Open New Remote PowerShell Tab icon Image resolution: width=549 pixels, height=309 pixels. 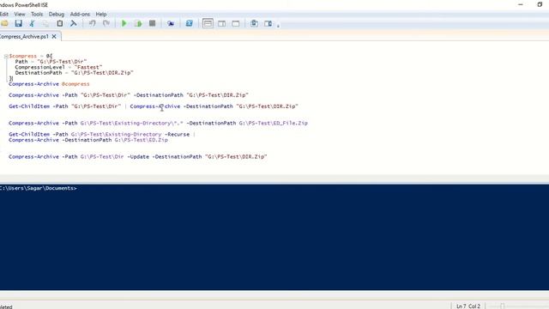(x=171, y=23)
